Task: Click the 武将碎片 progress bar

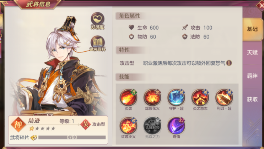Action: 72,137
